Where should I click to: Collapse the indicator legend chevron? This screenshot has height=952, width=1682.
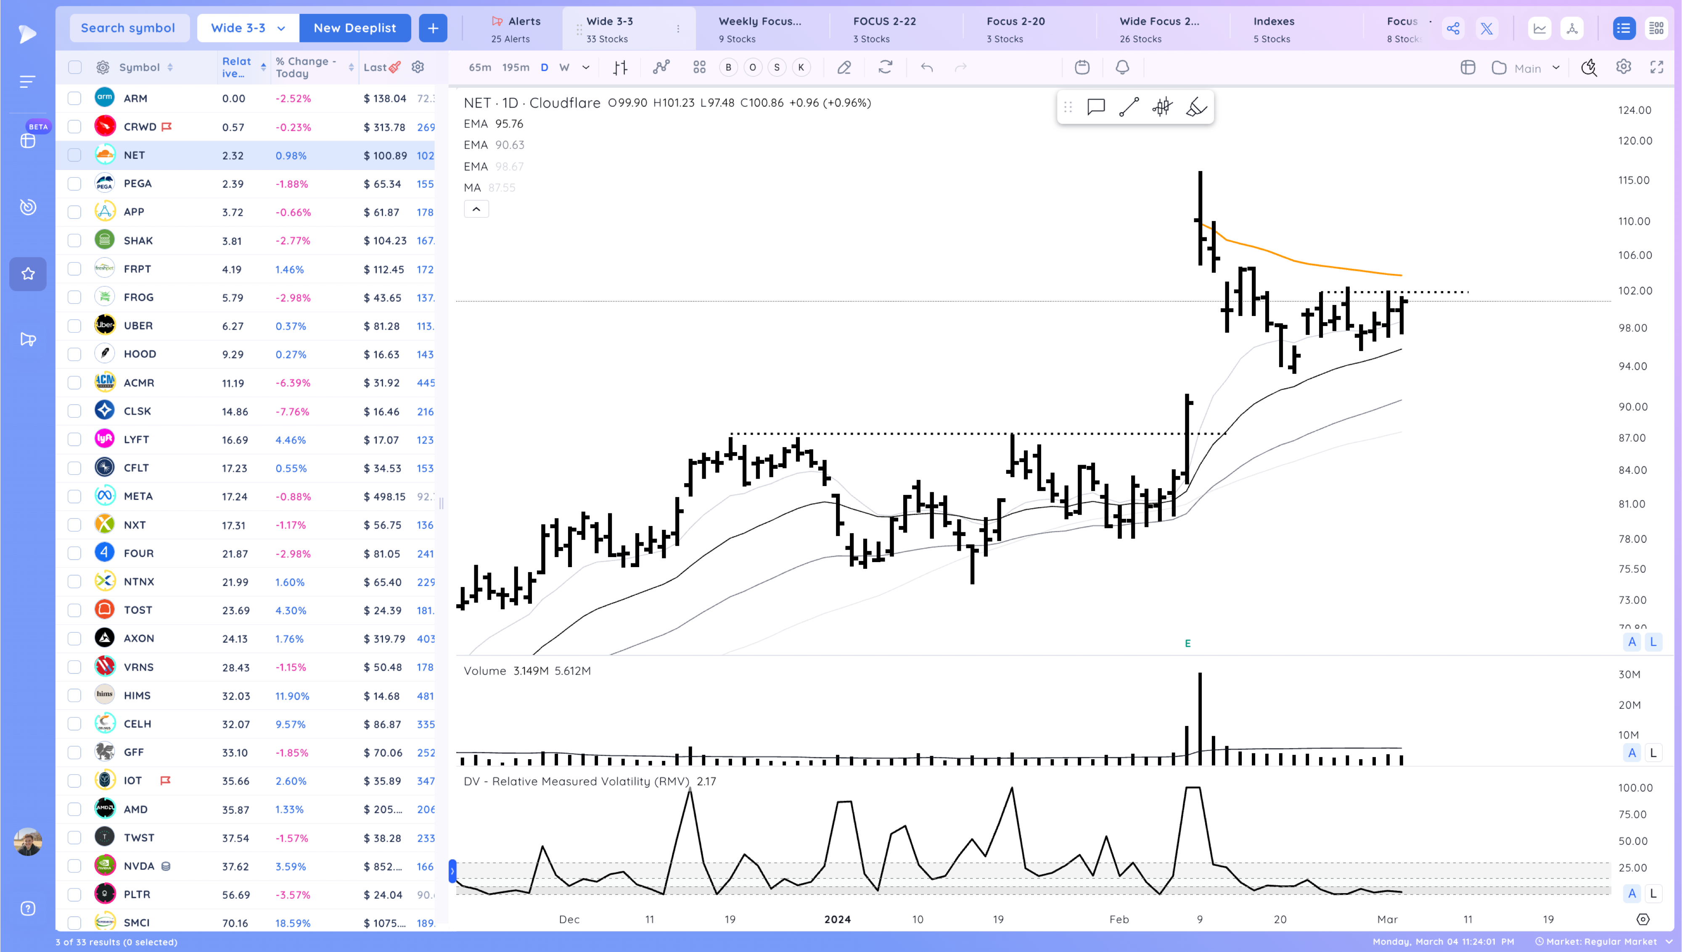pos(476,209)
